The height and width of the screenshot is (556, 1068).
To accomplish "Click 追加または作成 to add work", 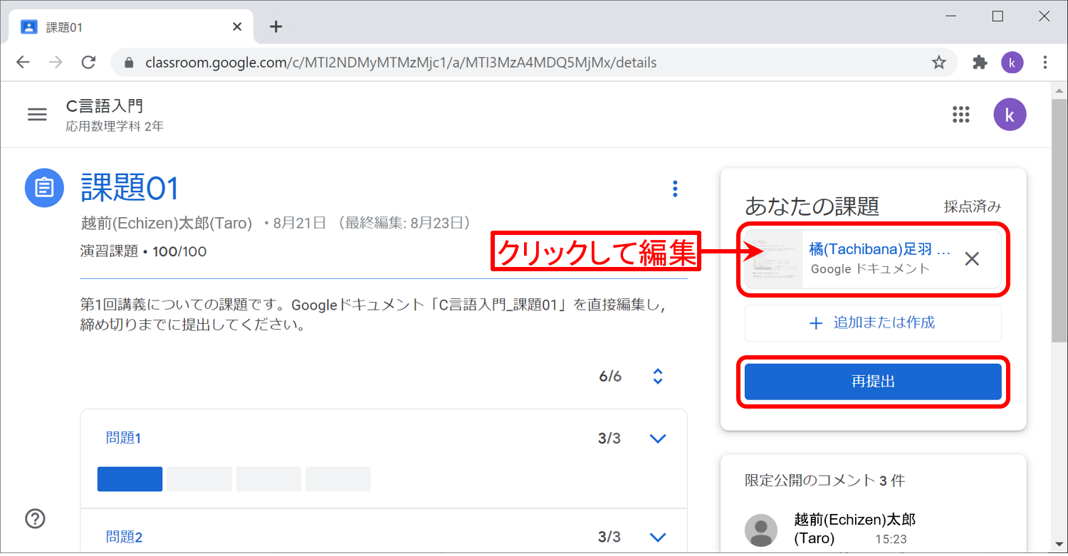I will point(873,323).
